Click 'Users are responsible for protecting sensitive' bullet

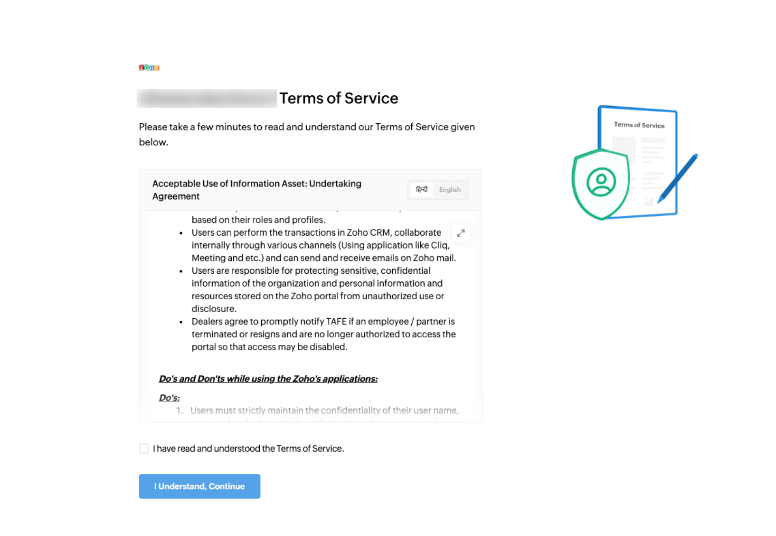pos(318,289)
